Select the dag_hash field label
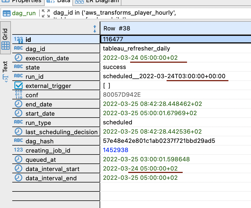The width and height of the screenshot is (251, 208). (x=39, y=141)
